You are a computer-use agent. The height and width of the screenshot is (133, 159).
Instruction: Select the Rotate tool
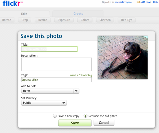click(7, 20)
